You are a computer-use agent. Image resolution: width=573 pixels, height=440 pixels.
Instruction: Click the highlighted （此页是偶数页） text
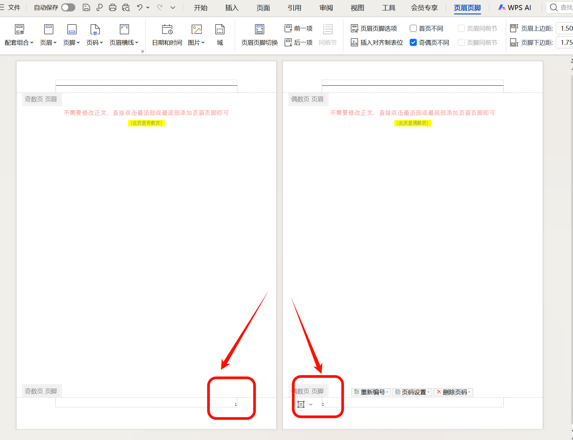413,123
